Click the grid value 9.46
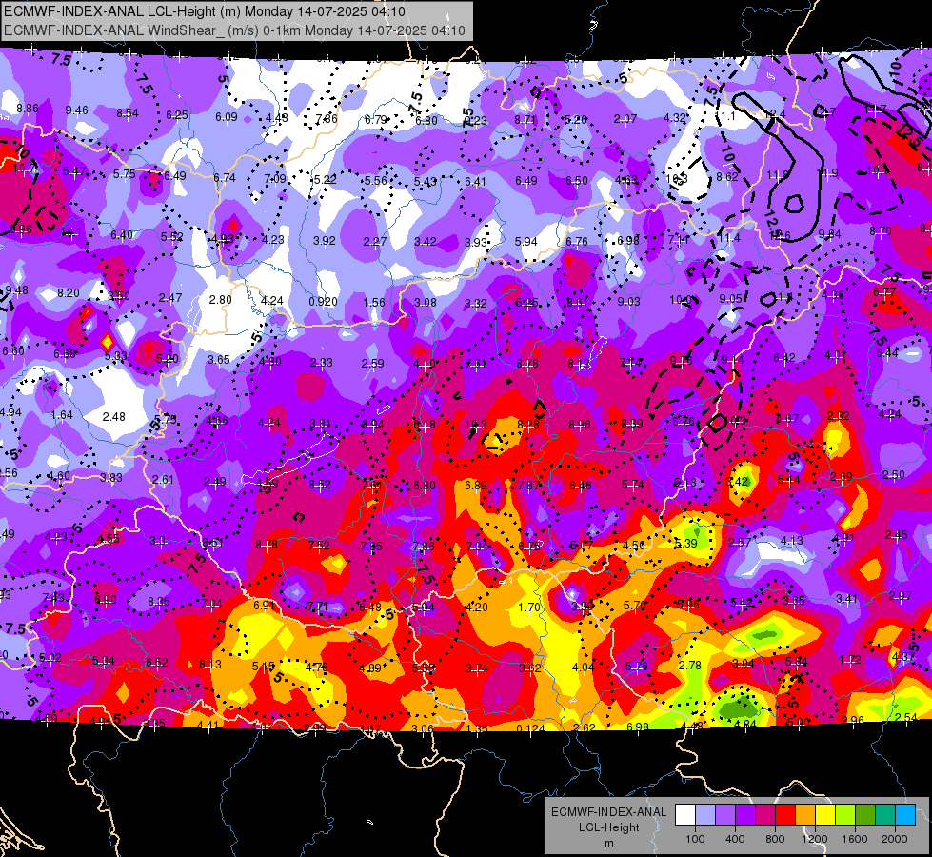Viewport: 932px width, 857px height. 77,110
